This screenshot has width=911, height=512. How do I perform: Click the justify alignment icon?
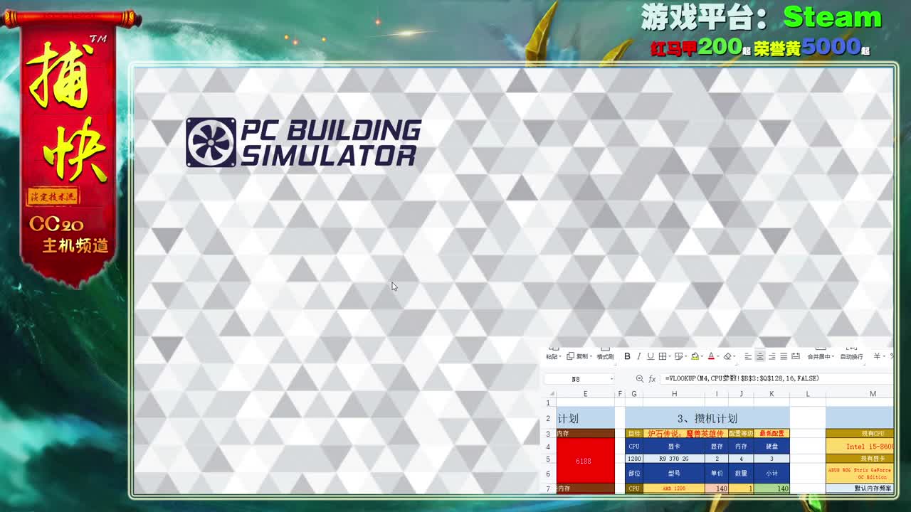[784, 356]
